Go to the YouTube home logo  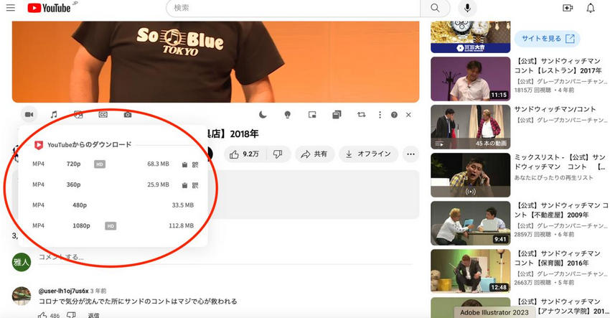(x=49, y=8)
